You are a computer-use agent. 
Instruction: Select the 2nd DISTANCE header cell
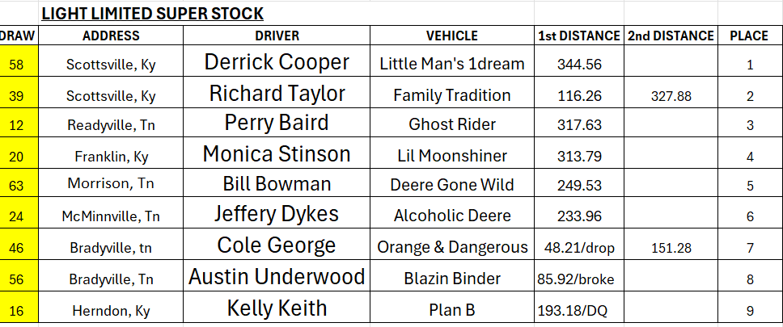pos(671,36)
